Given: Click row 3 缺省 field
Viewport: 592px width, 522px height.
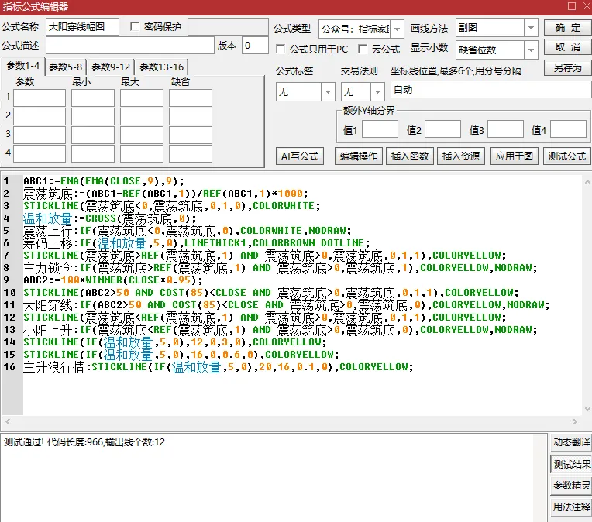Looking at the screenshot, I should coord(191,135).
